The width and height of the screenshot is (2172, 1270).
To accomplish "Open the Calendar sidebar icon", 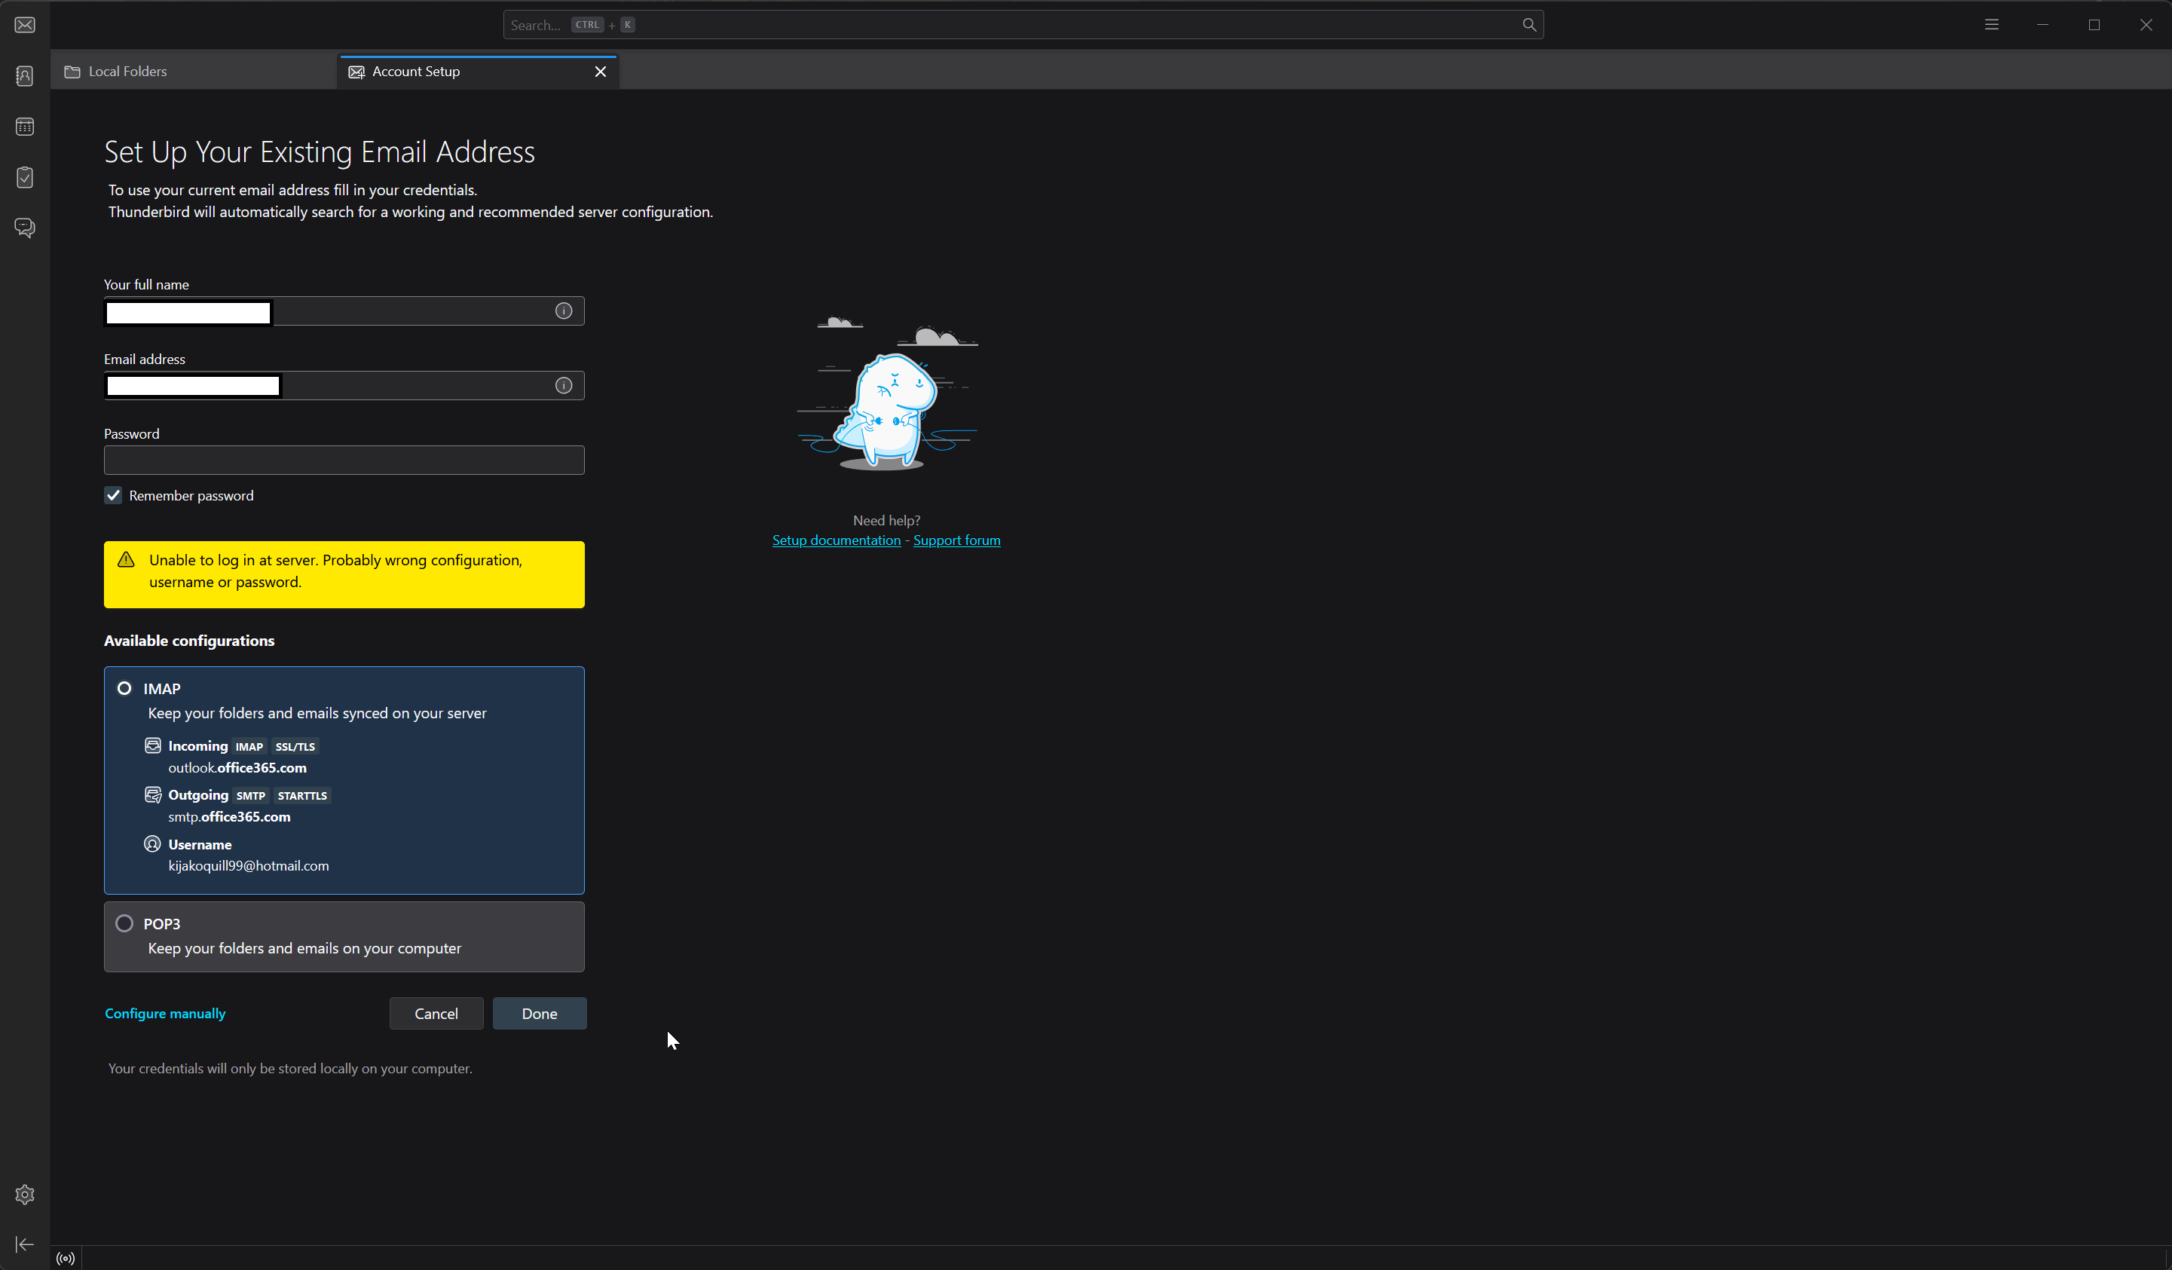I will pos(25,127).
